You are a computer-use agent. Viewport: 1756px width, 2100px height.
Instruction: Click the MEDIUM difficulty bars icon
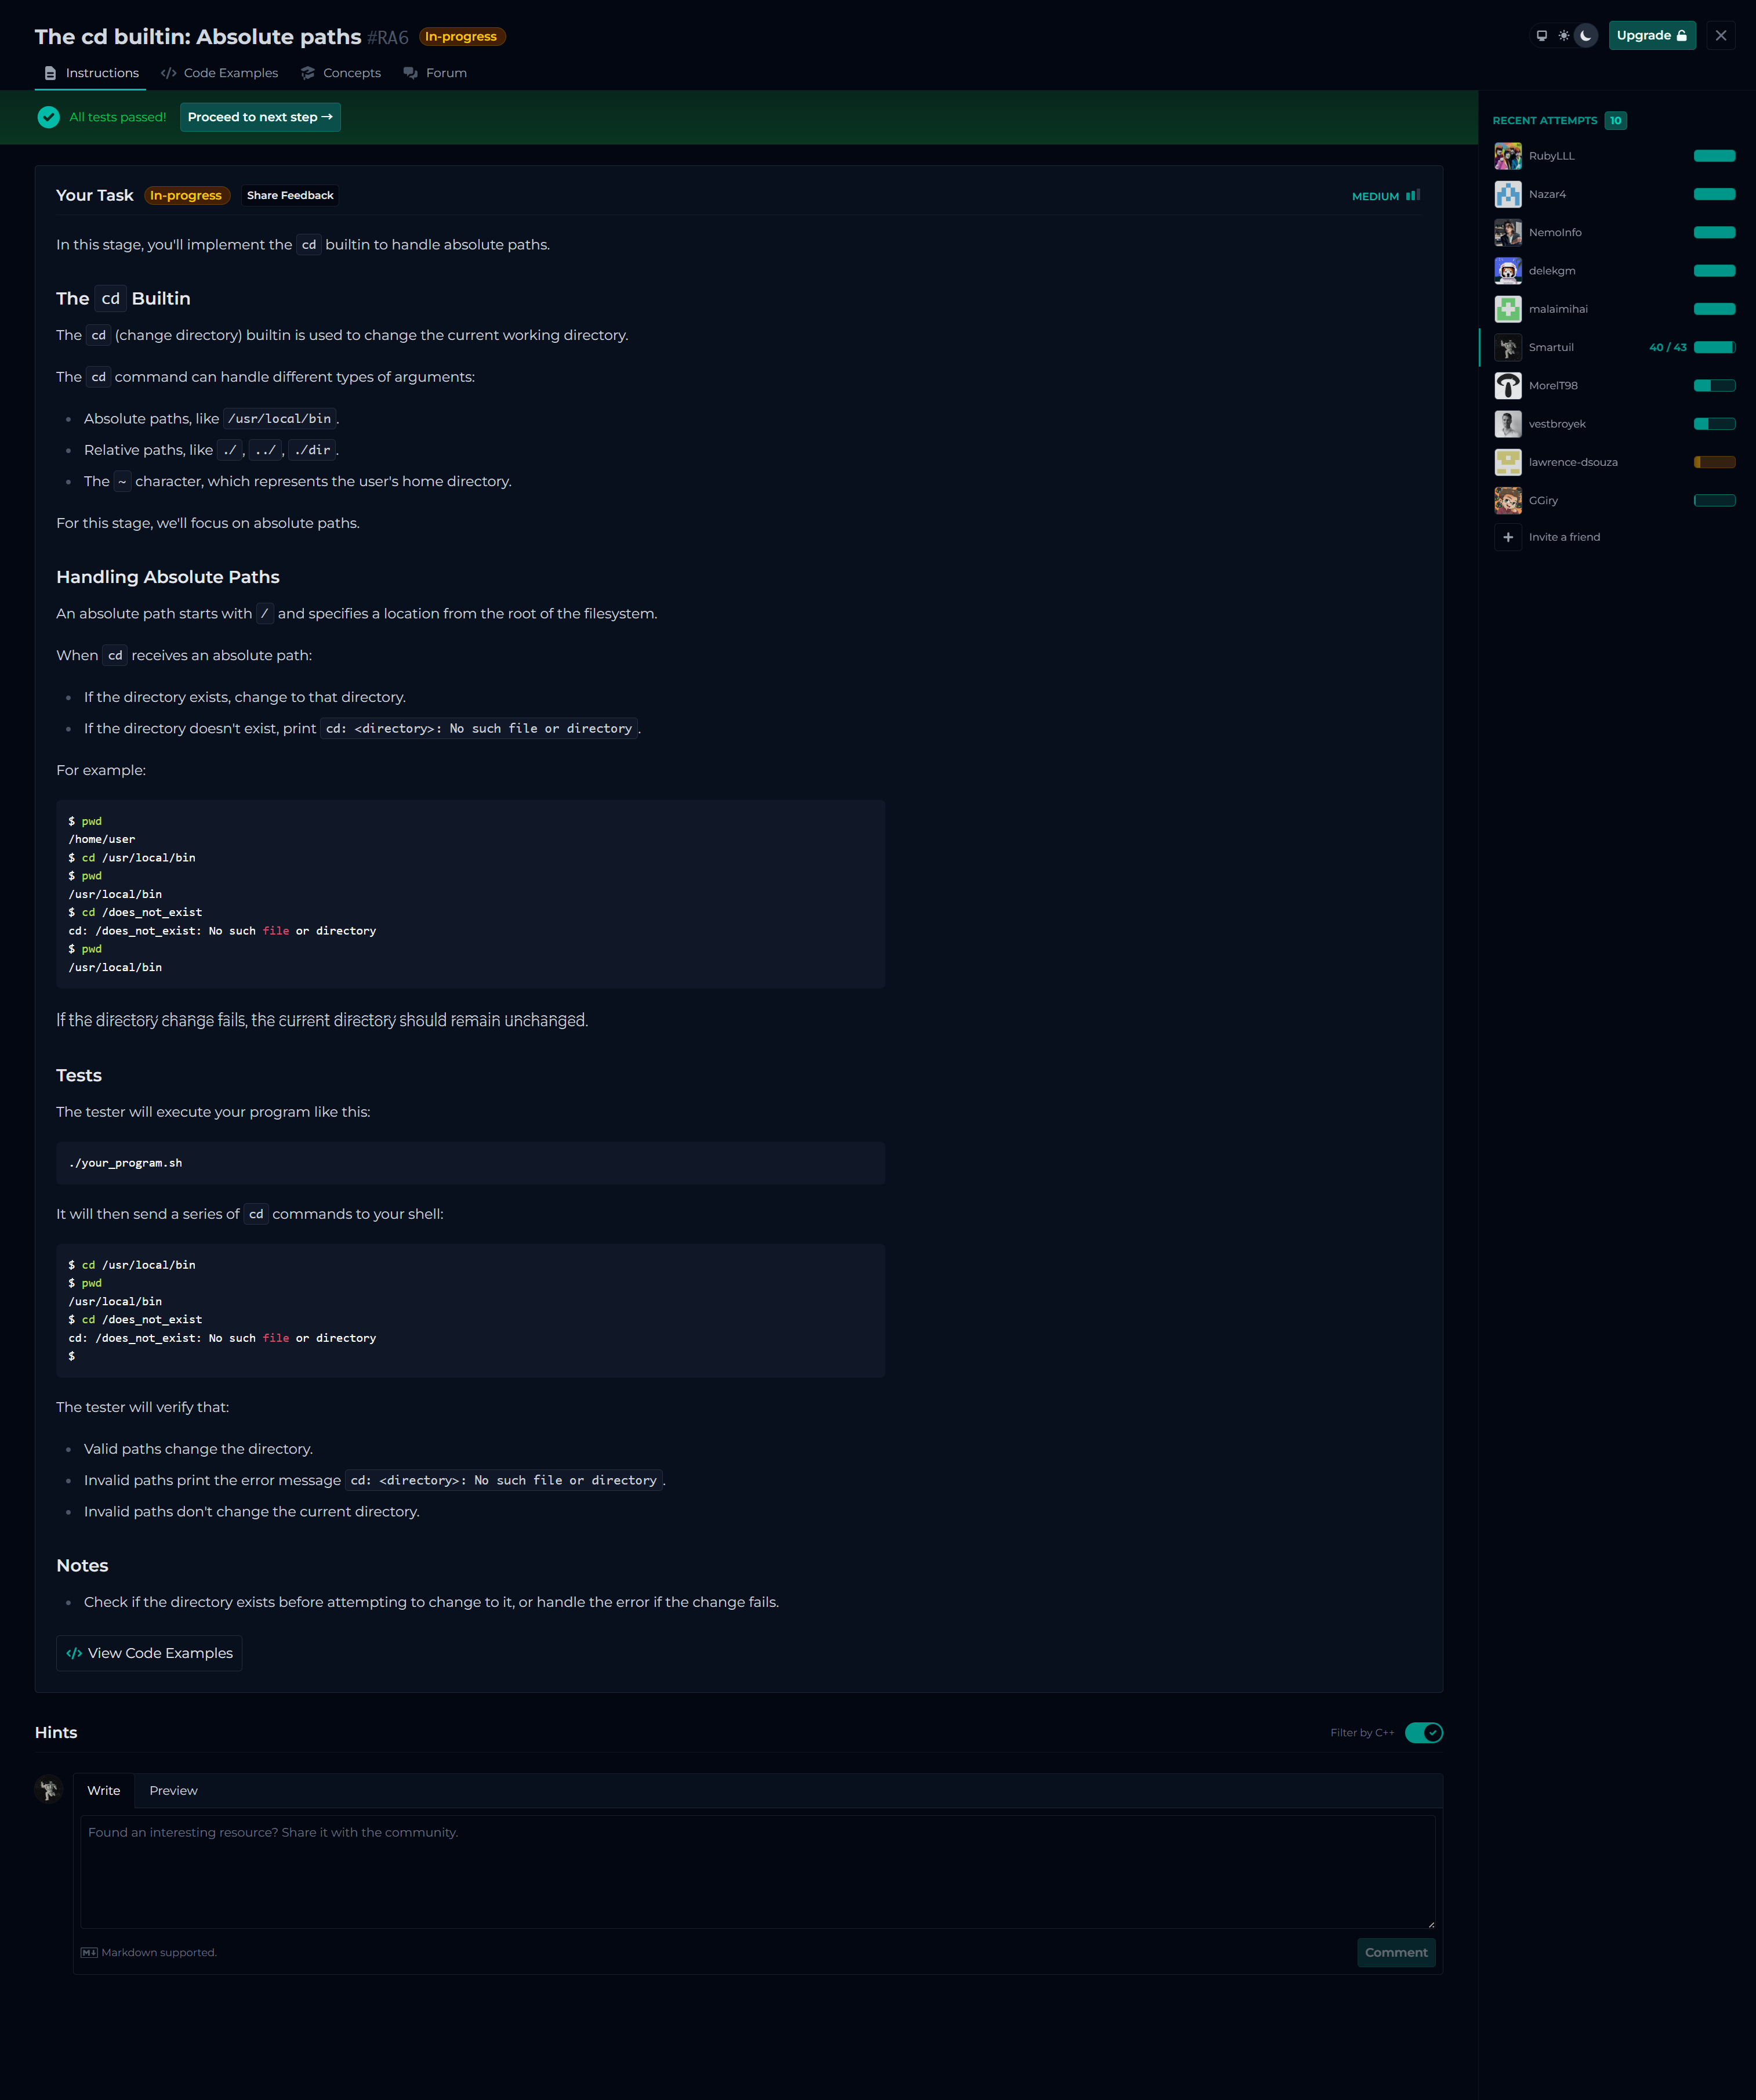point(1412,196)
